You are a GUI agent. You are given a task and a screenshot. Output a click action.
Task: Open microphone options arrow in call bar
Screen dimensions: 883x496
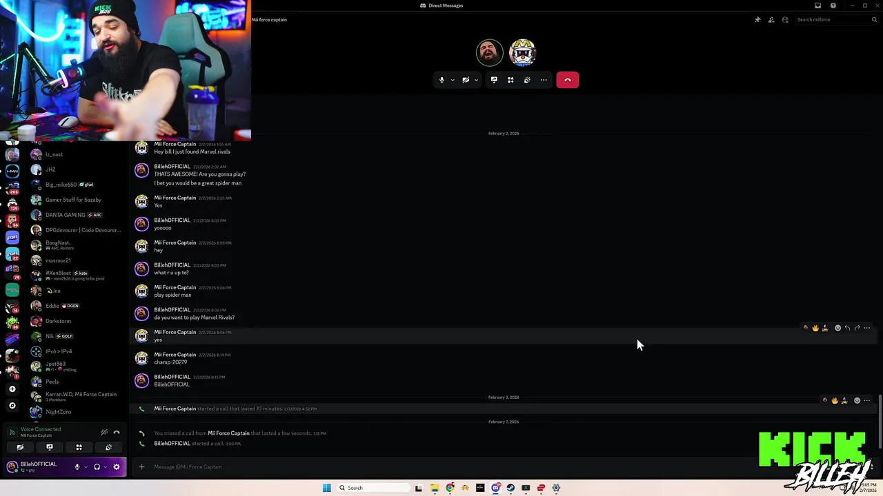(453, 80)
